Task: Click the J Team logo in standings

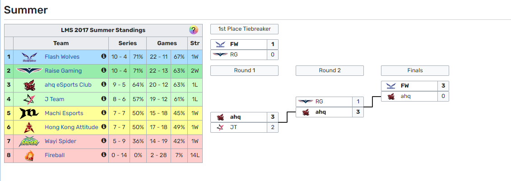Action: point(29,99)
